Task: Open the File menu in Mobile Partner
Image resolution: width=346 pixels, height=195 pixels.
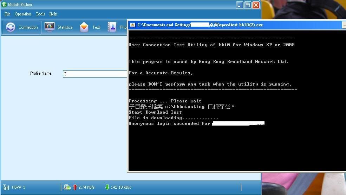Action: click(7, 14)
